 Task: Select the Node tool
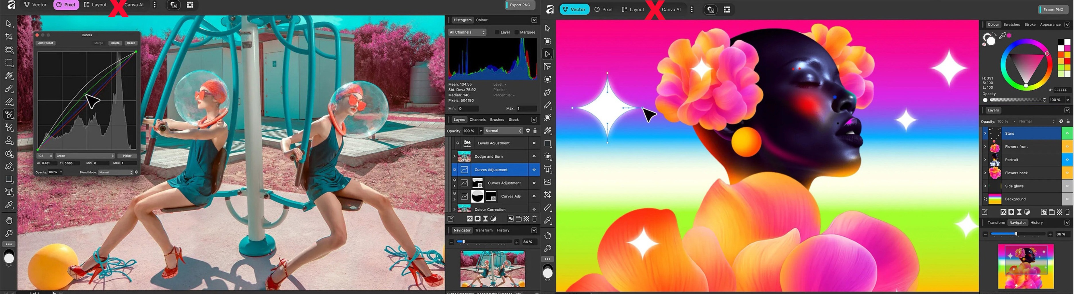[x=547, y=54]
